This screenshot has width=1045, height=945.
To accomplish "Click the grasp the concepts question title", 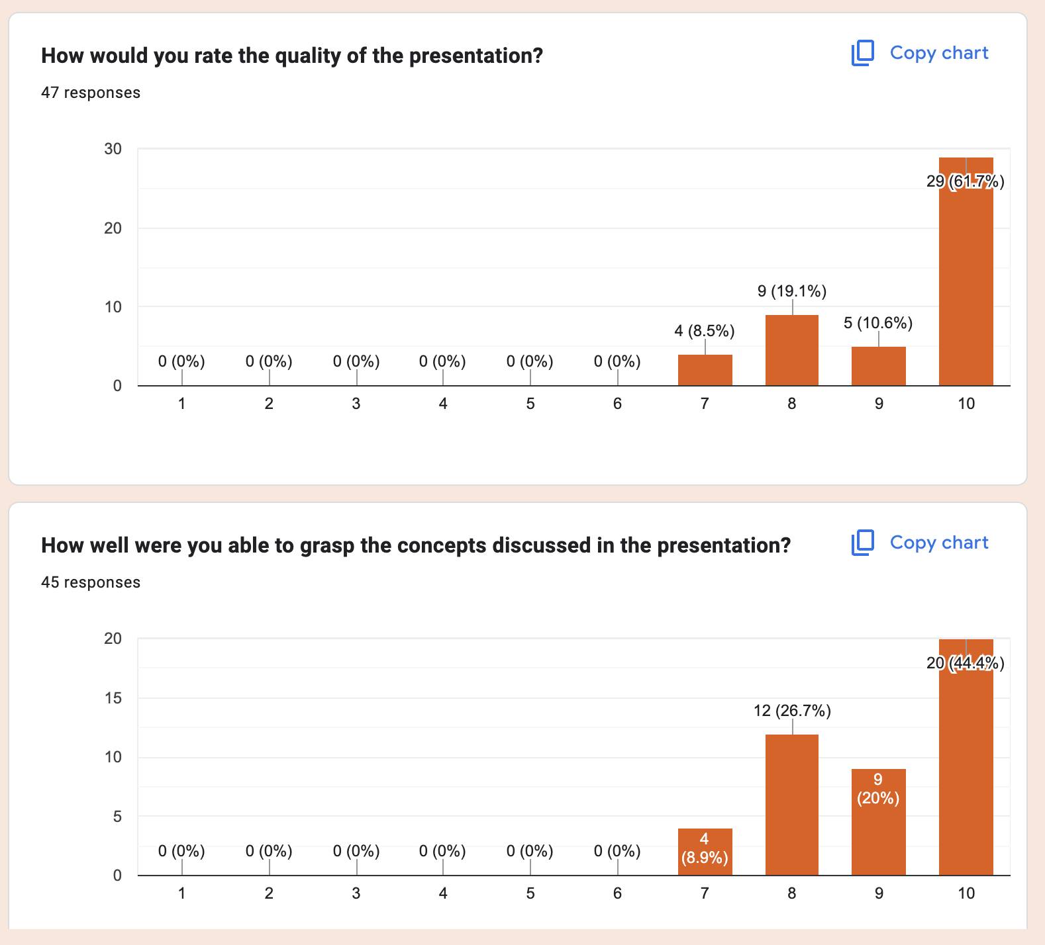I will (416, 545).
